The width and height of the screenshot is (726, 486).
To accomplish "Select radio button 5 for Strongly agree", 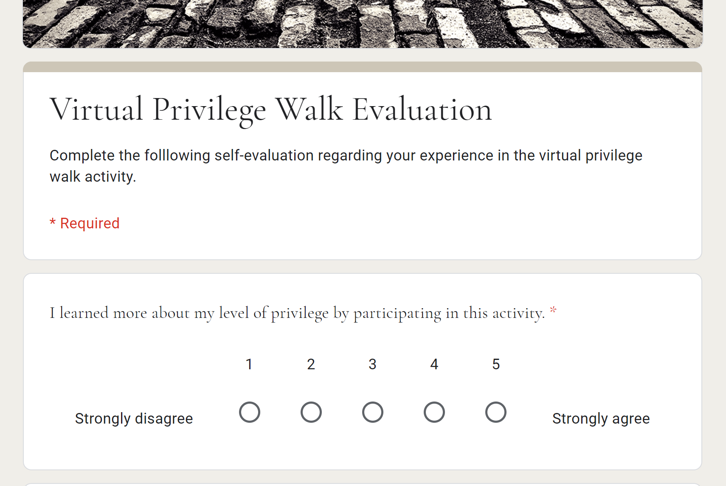I will coord(495,412).
